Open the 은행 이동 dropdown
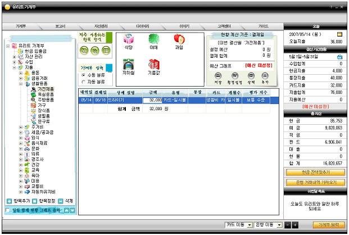This screenshot has height=235, width=349. click(x=269, y=225)
